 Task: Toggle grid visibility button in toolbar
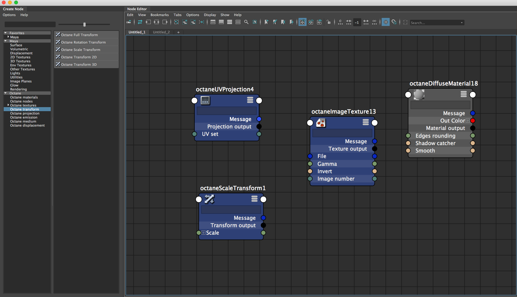[386, 22]
